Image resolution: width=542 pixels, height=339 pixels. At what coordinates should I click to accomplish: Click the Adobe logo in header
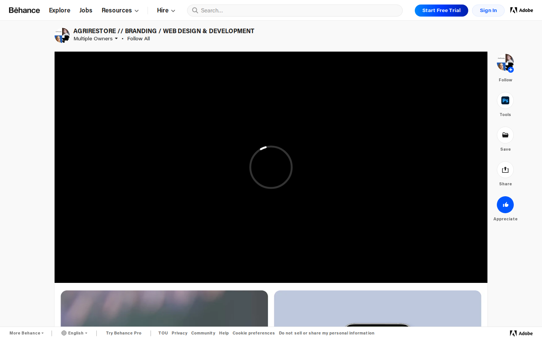point(521,10)
